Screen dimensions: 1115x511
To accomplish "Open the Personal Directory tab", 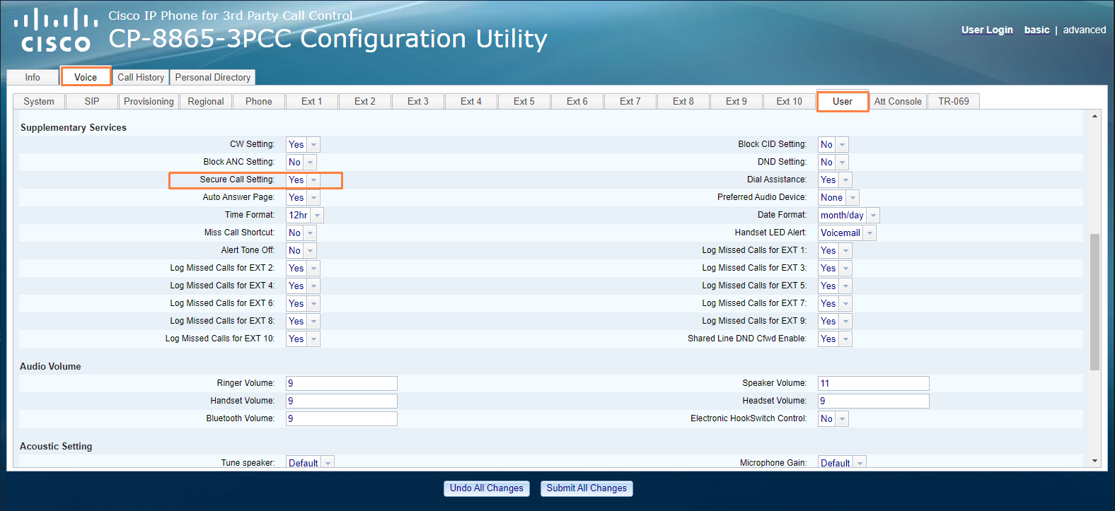I will pos(213,77).
